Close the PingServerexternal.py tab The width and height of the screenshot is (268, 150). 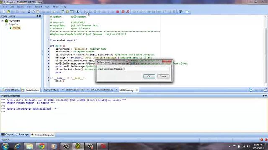tap(116, 90)
